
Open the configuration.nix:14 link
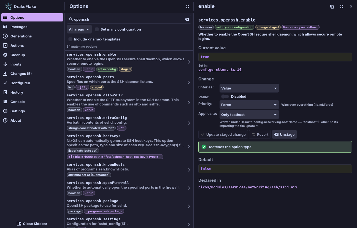(220, 70)
